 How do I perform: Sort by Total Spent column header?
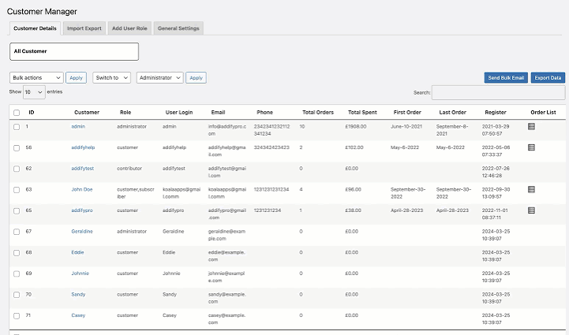click(362, 113)
